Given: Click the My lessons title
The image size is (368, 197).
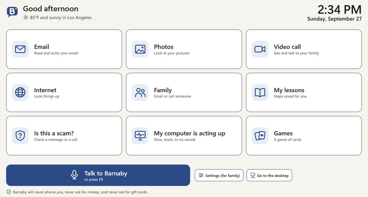Looking at the screenshot, I should [x=289, y=90].
